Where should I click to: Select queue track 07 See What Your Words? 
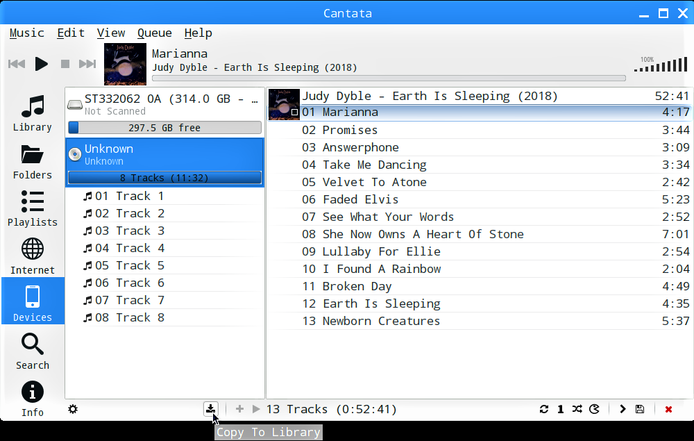coord(480,217)
